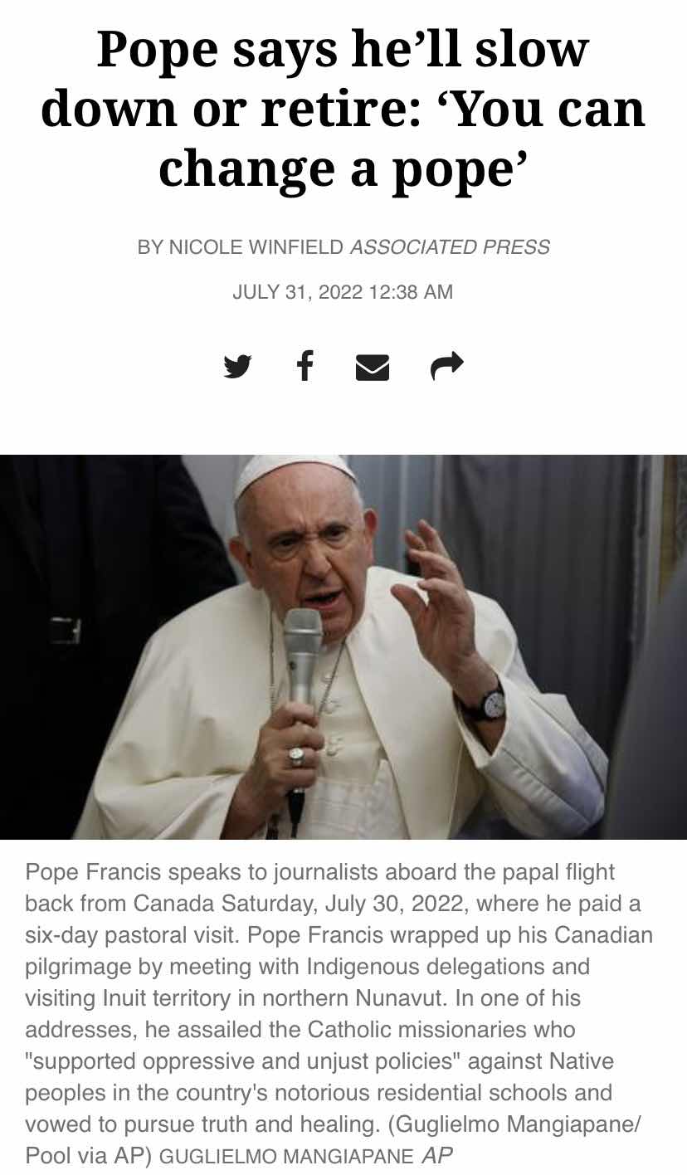This screenshot has width=687, height=1175.
Task: Click the caption text "Pool via AP)"
Action: click(89, 1155)
